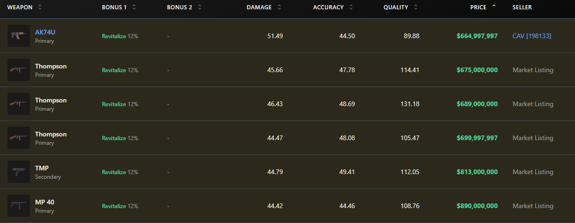Screen dimensions: 575x223
Task: Click the TMP secondary weapon icon
Action: click(x=19, y=172)
